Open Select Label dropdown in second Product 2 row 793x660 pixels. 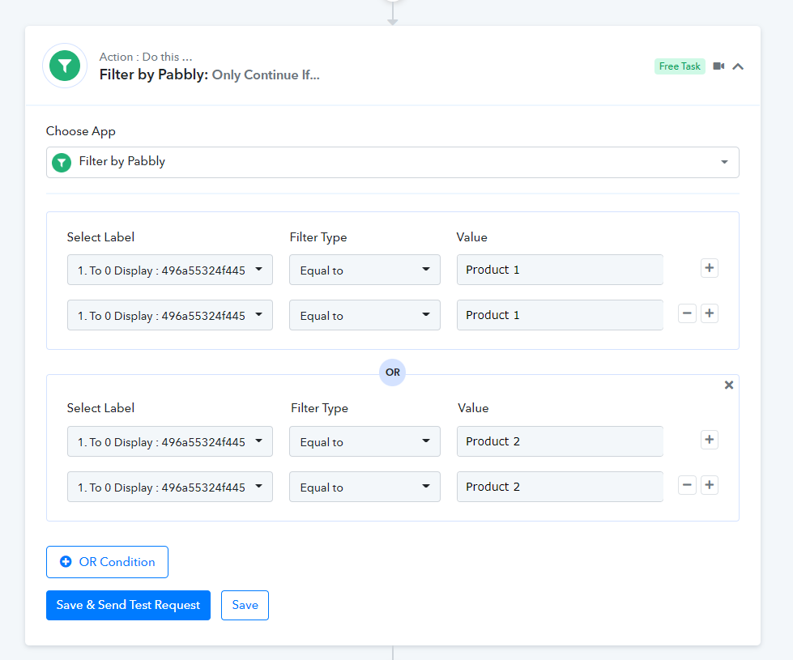(x=170, y=487)
